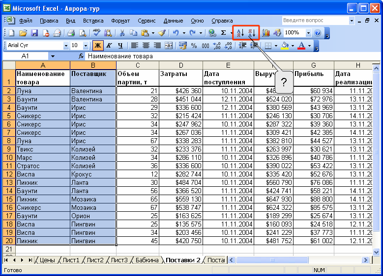Apply yellow fill color bucket
Screen dimensions: 383x276
point(285,46)
